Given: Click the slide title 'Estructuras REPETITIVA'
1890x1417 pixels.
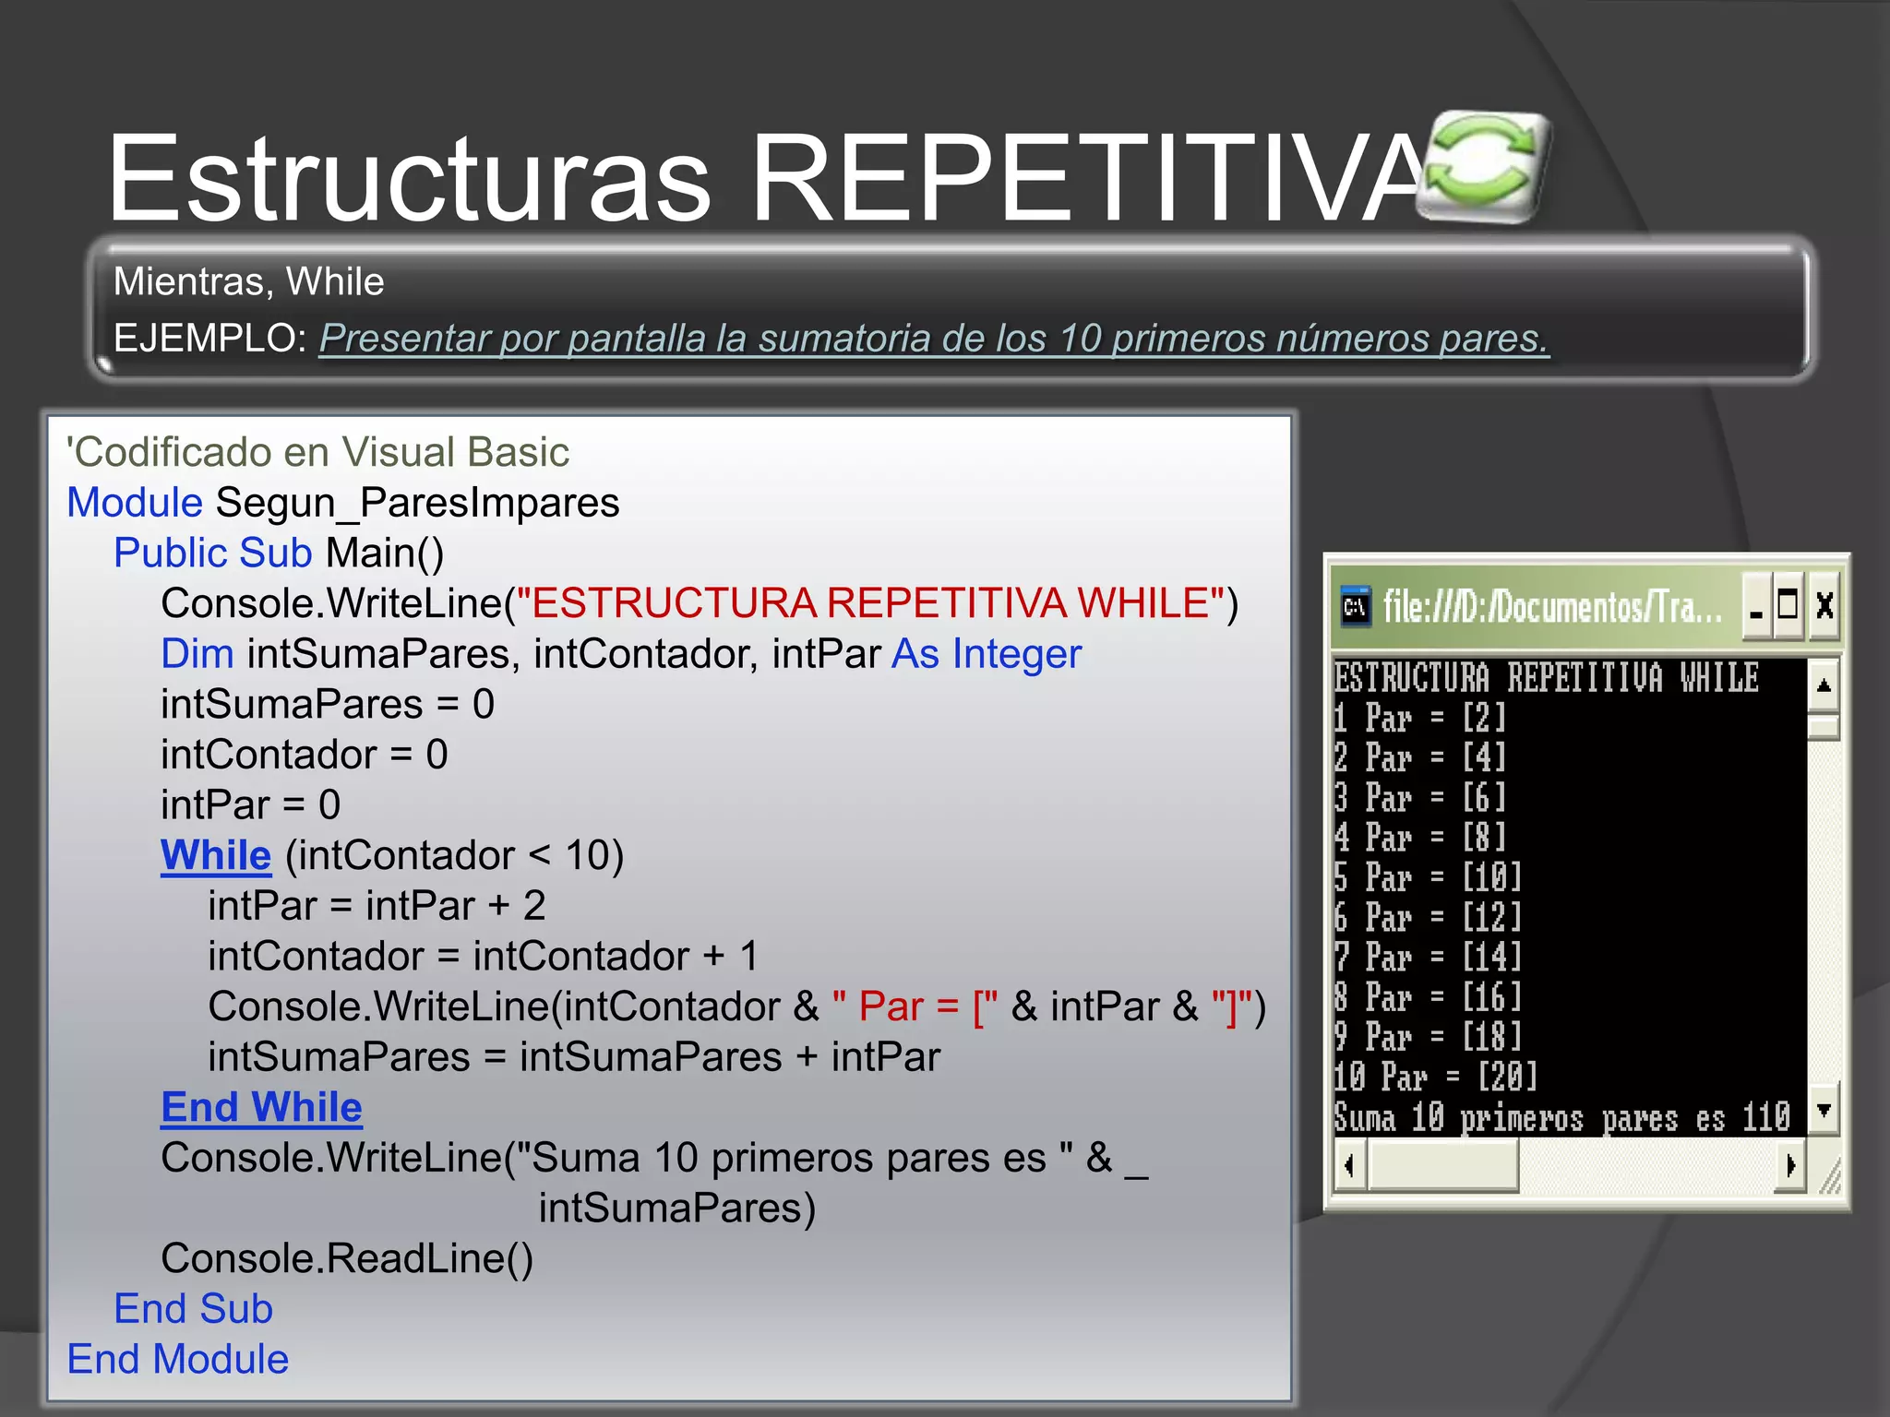Looking at the screenshot, I should point(766,177).
